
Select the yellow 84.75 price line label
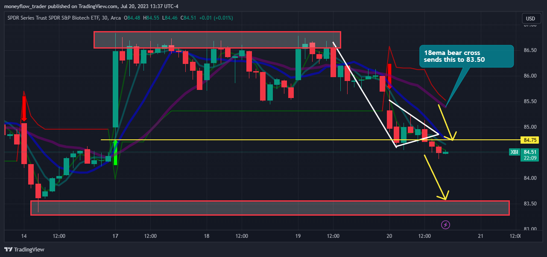530,140
